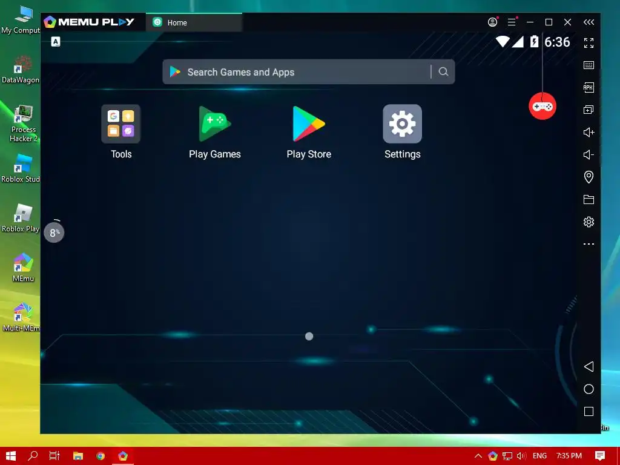
Task: Click the magnifier search button
Action: [443, 71]
